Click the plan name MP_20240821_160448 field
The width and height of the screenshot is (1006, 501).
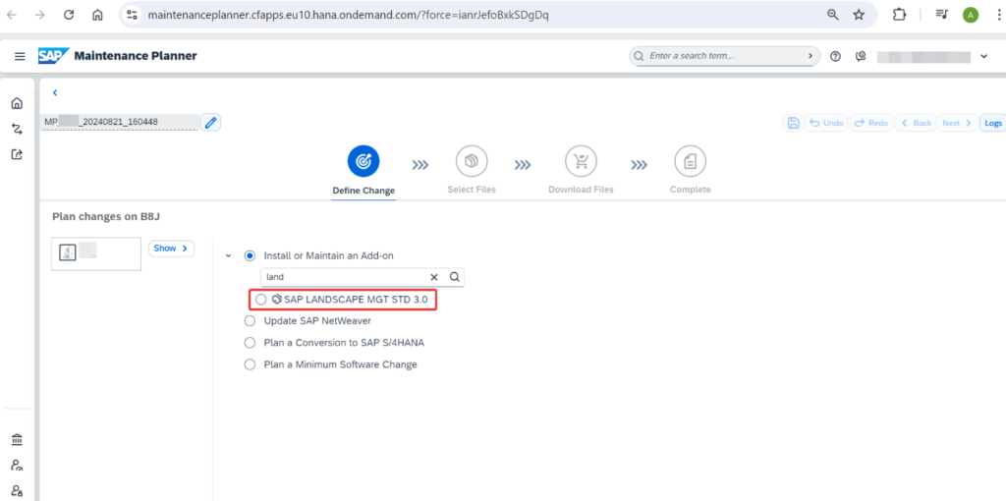click(120, 122)
